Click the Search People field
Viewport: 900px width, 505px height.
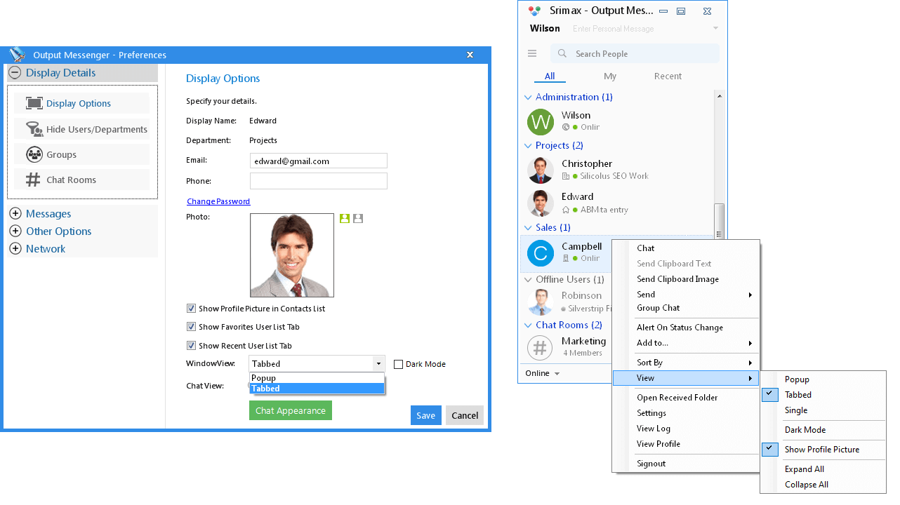click(x=635, y=53)
